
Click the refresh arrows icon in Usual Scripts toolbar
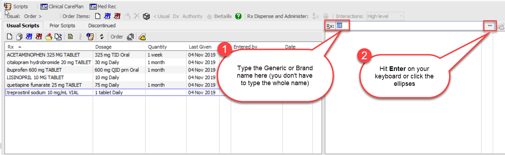click(102, 37)
